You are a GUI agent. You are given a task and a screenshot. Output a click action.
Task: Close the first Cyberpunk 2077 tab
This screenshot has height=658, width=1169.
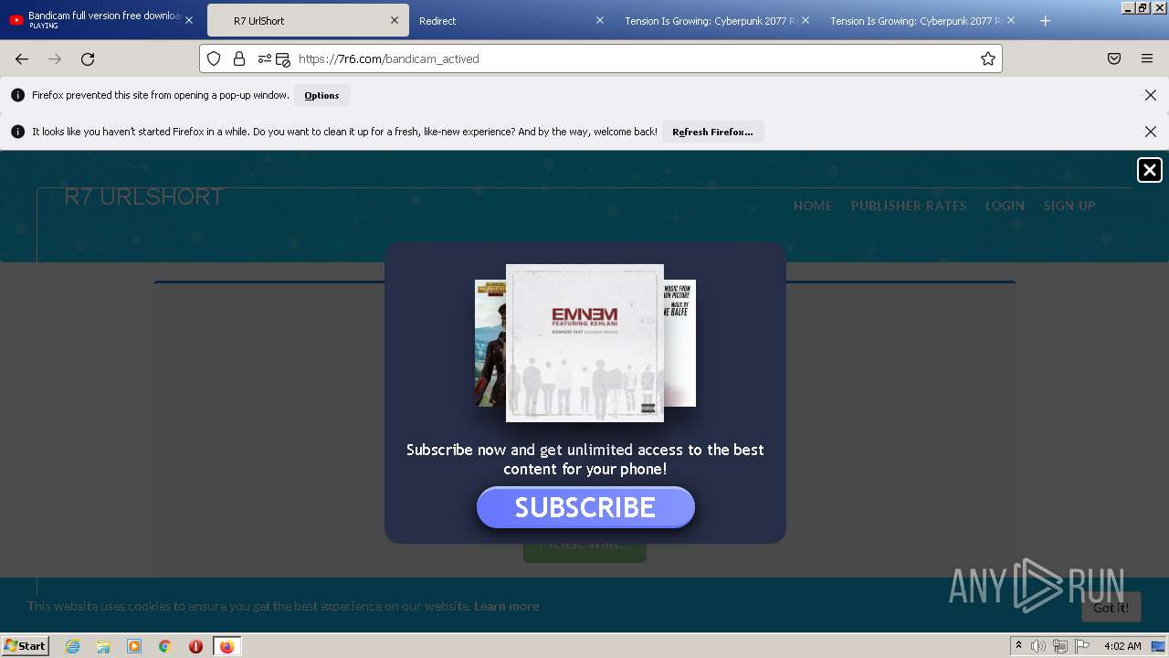pos(806,20)
